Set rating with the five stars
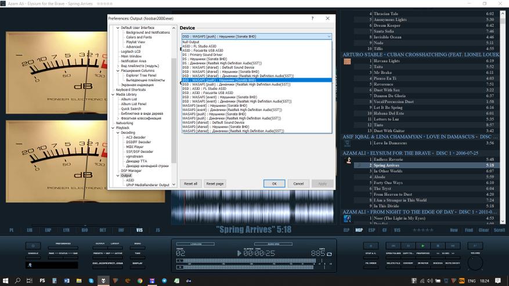Viewport: 509px width, 286px height. click(423, 230)
